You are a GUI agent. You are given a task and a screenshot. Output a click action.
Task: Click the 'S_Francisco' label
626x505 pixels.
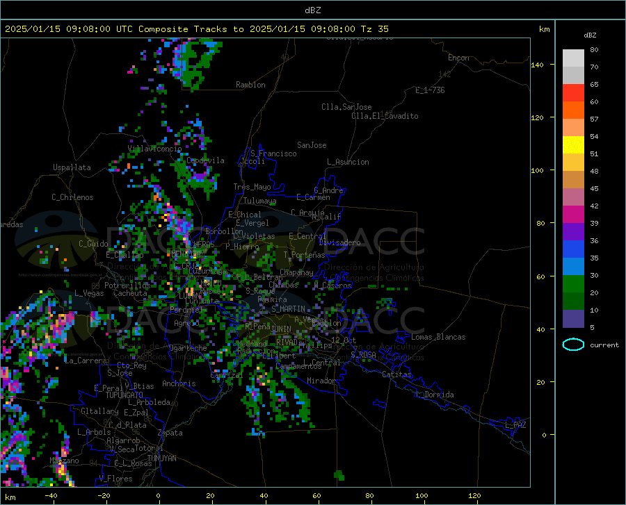(x=273, y=154)
